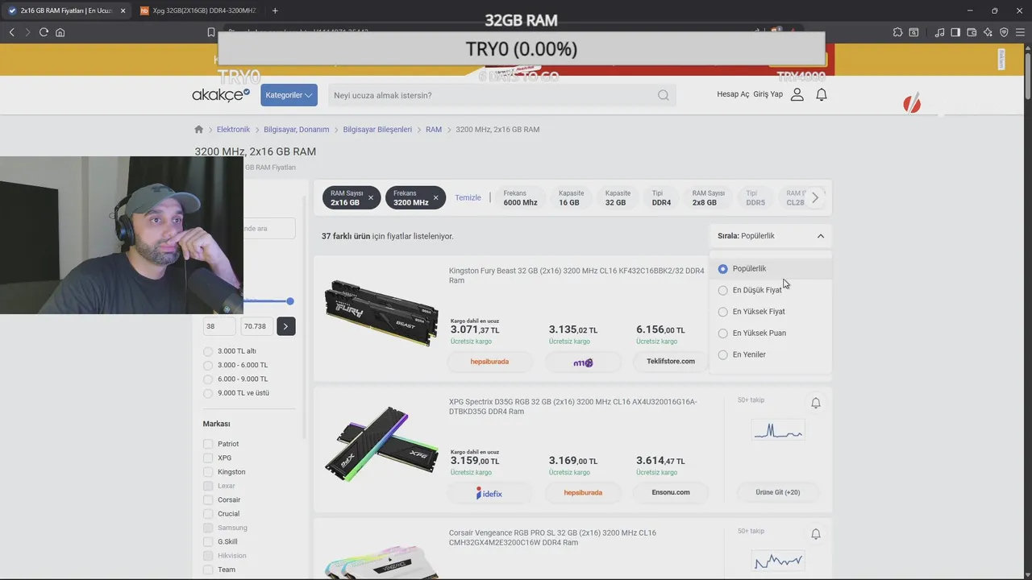Viewport: 1032px width, 580px height.
Task: Remove the RAM Sayısı 2x16 GB filter chip
Action: 371,197
